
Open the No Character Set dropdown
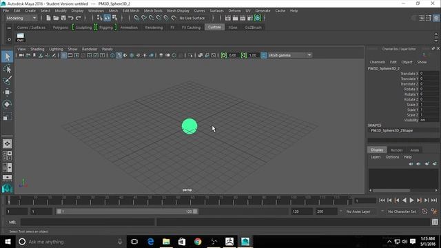click(402, 211)
